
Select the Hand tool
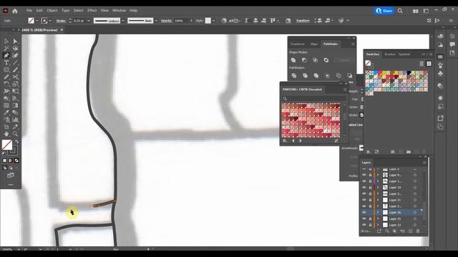[x=6, y=134]
